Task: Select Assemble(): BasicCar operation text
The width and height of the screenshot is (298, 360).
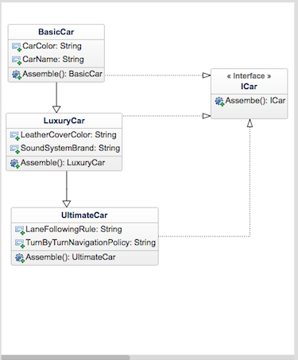Action: point(62,74)
